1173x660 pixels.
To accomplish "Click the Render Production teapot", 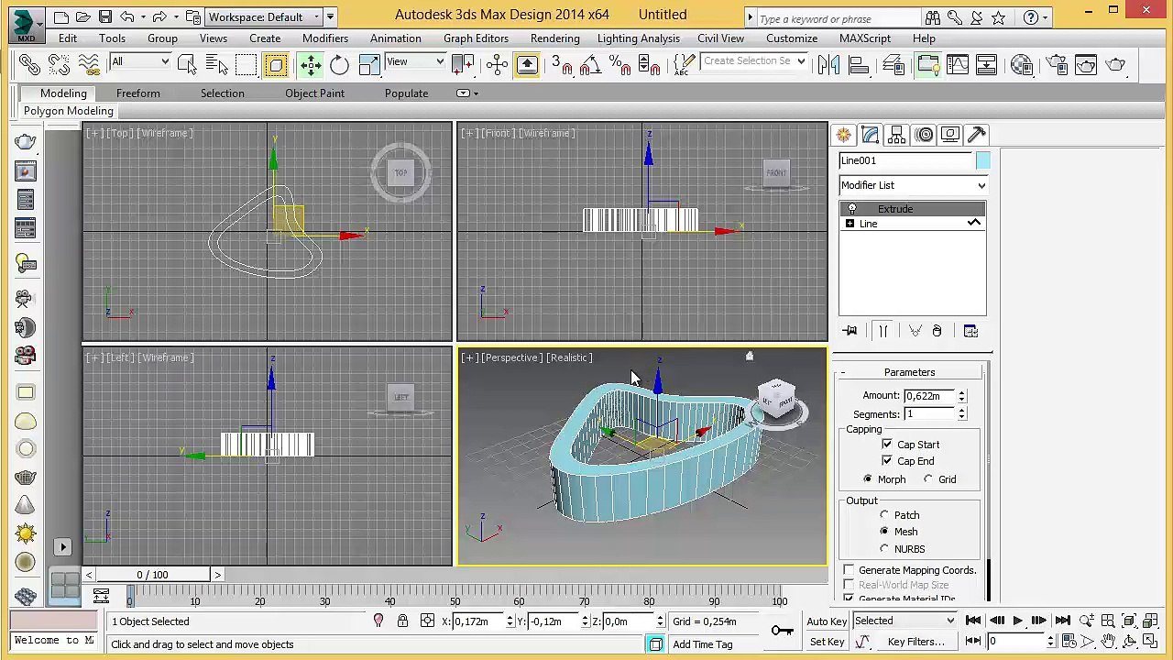I will [1115, 64].
